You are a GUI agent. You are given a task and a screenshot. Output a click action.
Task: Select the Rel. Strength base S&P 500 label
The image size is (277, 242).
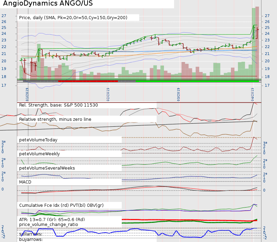[58, 105]
